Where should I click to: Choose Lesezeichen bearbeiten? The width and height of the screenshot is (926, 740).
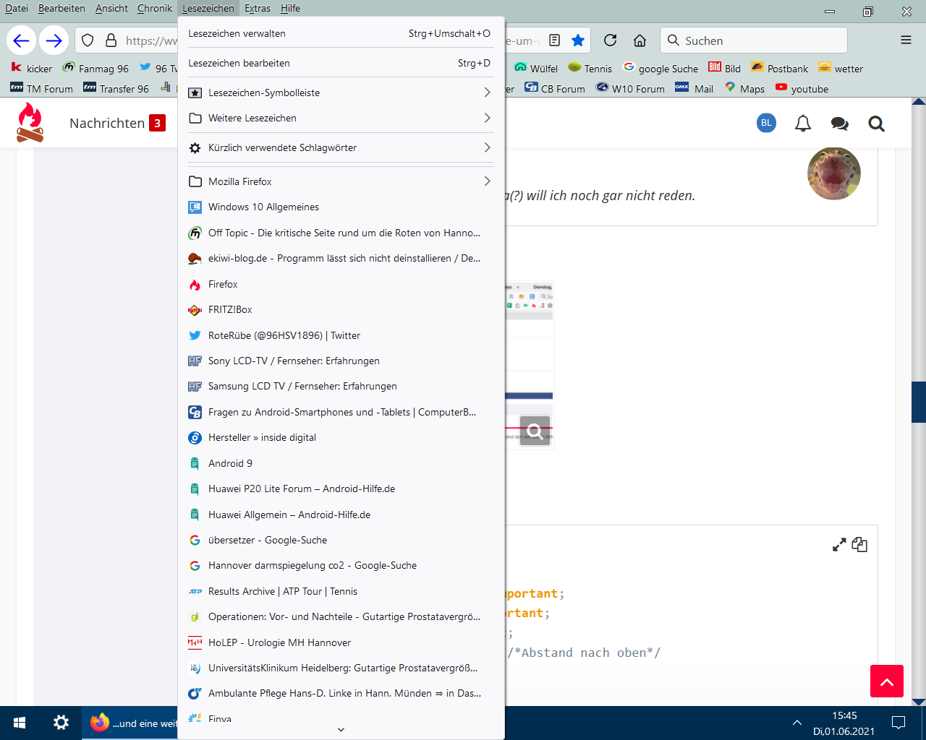click(341, 63)
